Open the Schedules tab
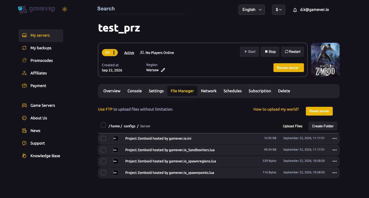The width and height of the screenshot is (369, 198). 233,91
